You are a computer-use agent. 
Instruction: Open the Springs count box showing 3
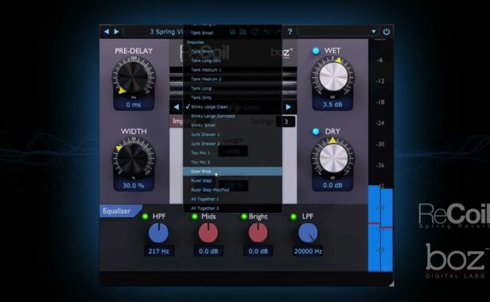point(286,122)
